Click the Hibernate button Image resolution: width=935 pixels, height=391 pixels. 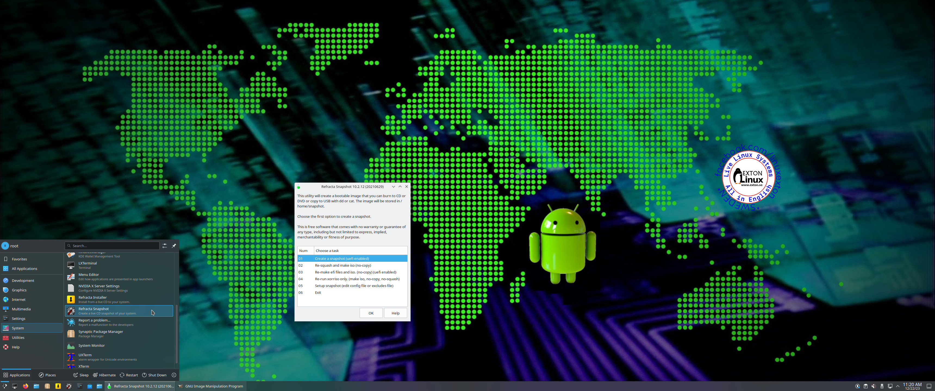104,375
